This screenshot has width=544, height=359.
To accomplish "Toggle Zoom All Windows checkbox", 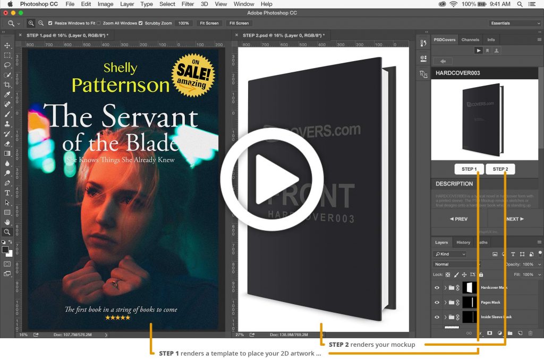I will click(99, 23).
